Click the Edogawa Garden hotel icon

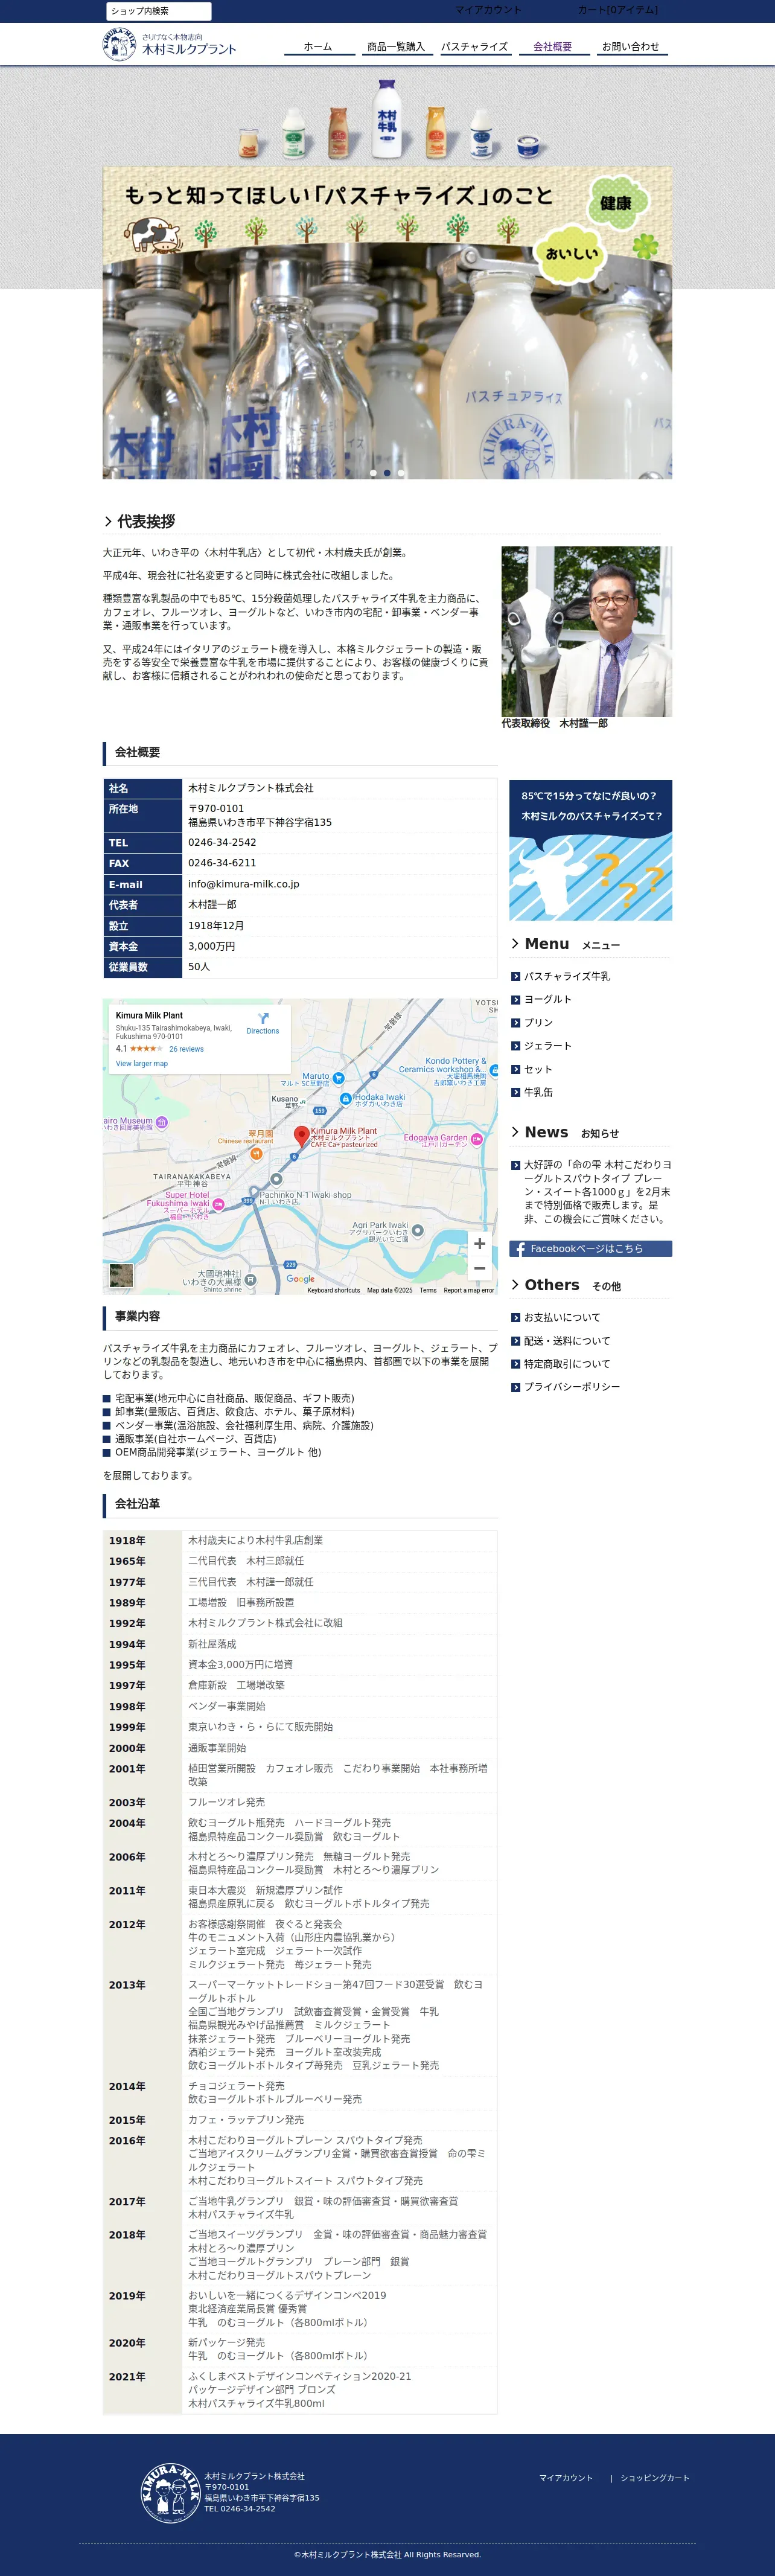(477, 1139)
